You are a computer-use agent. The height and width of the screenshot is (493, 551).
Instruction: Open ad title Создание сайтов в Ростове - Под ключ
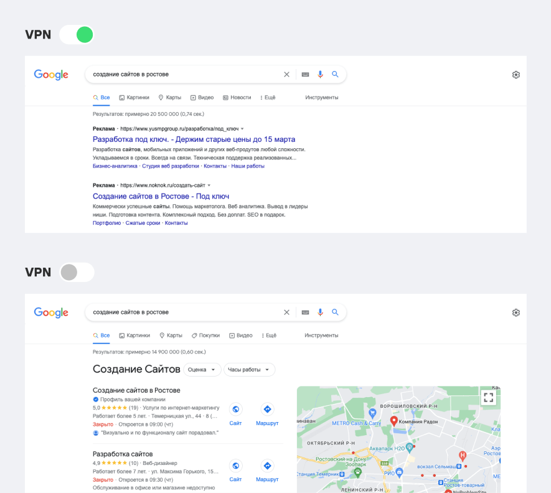pyautogui.click(x=161, y=197)
